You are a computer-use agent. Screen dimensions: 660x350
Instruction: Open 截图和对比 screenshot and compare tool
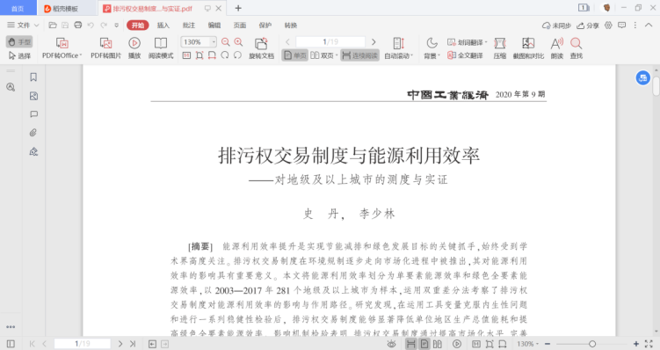coord(528,43)
